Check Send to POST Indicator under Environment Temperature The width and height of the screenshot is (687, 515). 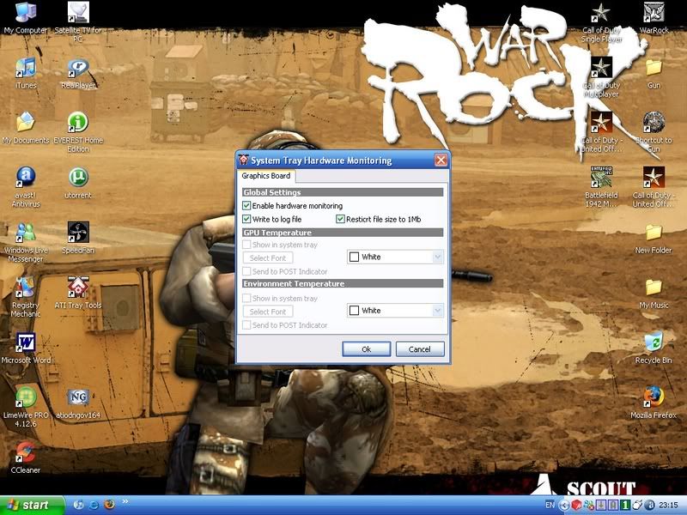click(x=246, y=325)
